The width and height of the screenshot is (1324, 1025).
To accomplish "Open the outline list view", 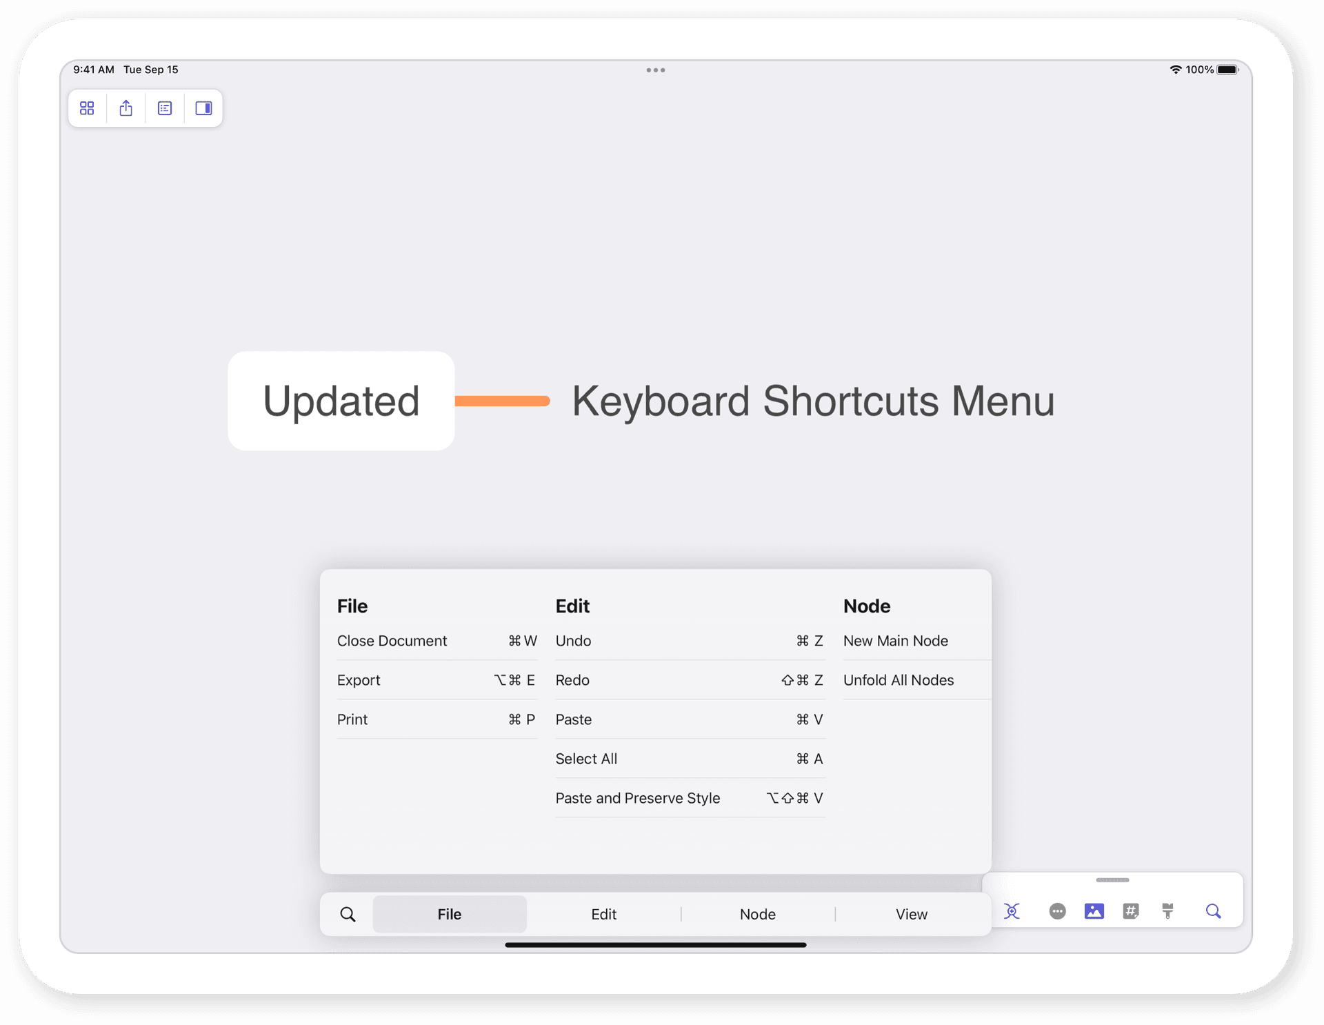I will (164, 108).
